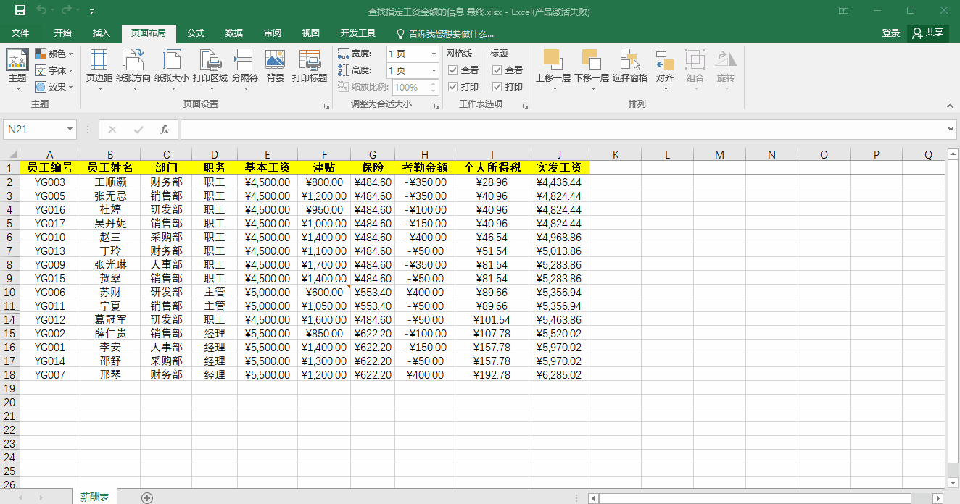Select column E header
Viewport: 960px width, 504px height.
point(268,154)
